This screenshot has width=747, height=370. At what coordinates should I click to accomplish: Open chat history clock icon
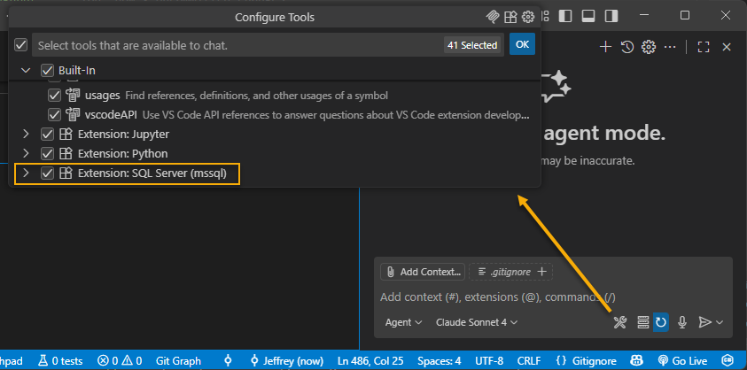[627, 47]
